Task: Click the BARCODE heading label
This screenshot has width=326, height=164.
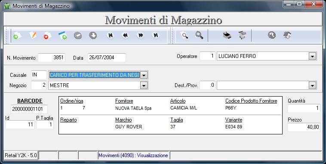Action: point(30,101)
